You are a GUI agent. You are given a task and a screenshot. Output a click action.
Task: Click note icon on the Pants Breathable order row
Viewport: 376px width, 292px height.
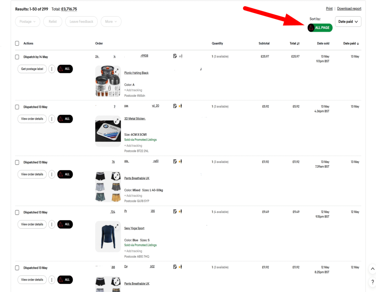coord(175,161)
